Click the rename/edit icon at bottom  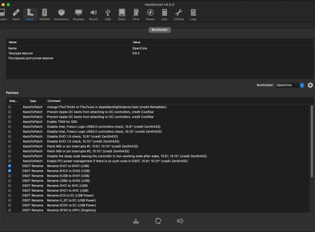pyautogui.click(x=180, y=221)
